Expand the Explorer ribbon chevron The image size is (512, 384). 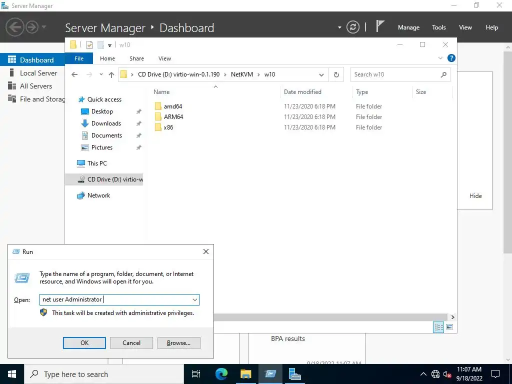coord(440,58)
